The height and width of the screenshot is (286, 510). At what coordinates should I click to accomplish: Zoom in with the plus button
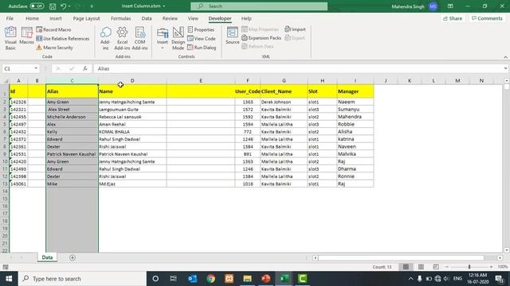coord(491,267)
